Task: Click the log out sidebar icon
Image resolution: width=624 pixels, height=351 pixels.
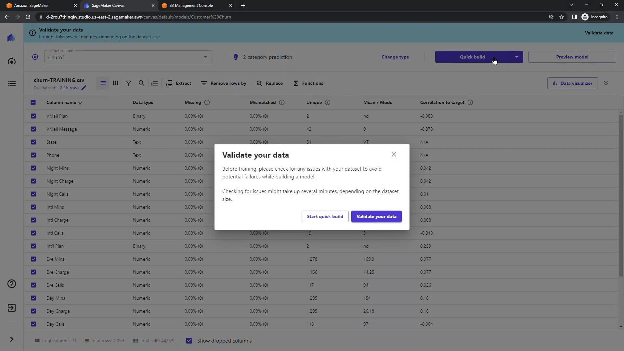Action: tap(12, 308)
